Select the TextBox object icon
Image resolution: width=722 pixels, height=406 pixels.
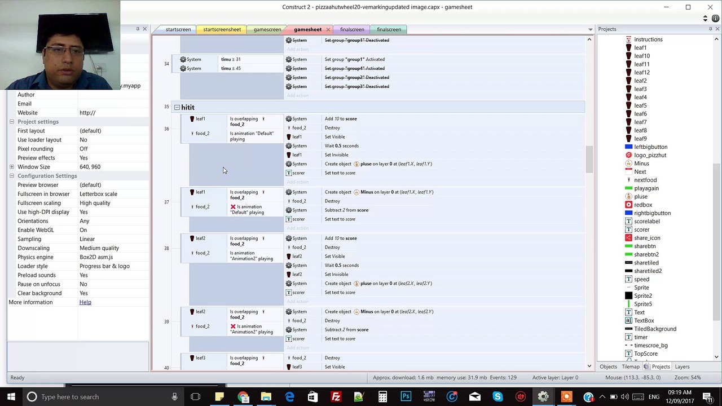[629, 321]
